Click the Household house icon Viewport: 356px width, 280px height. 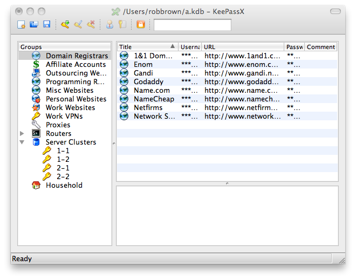(36, 185)
